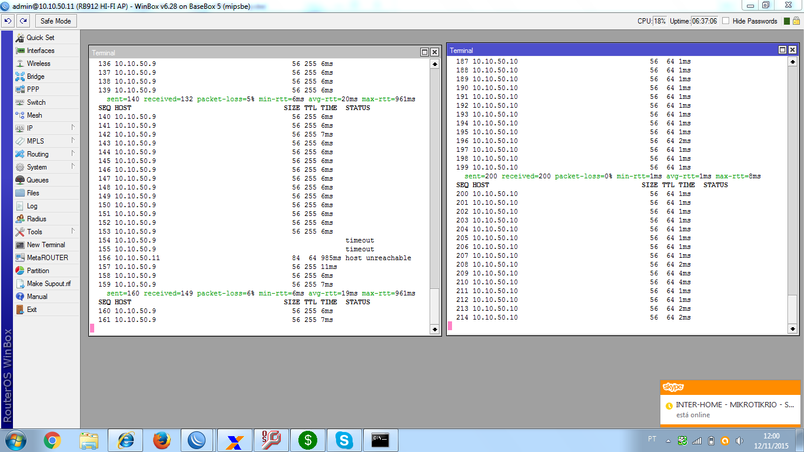This screenshot has height=452, width=804.
Task: Expand the MPLS submenu
Action: 74,141
